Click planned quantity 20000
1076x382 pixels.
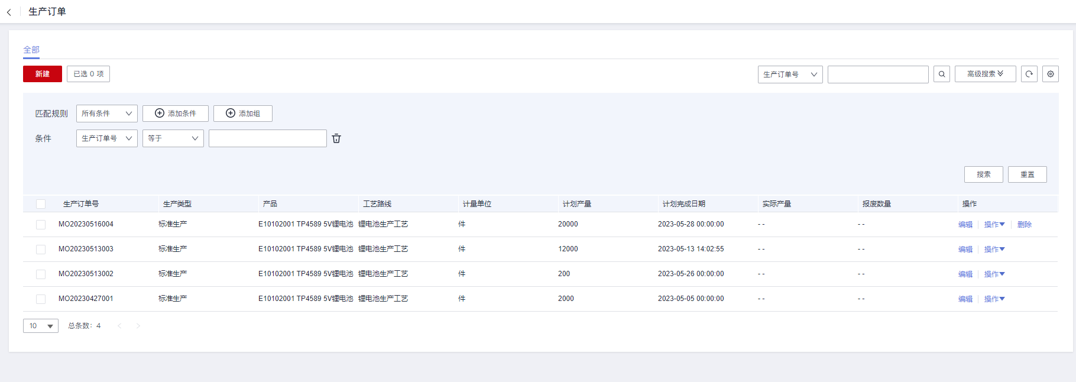pos(568,224)
